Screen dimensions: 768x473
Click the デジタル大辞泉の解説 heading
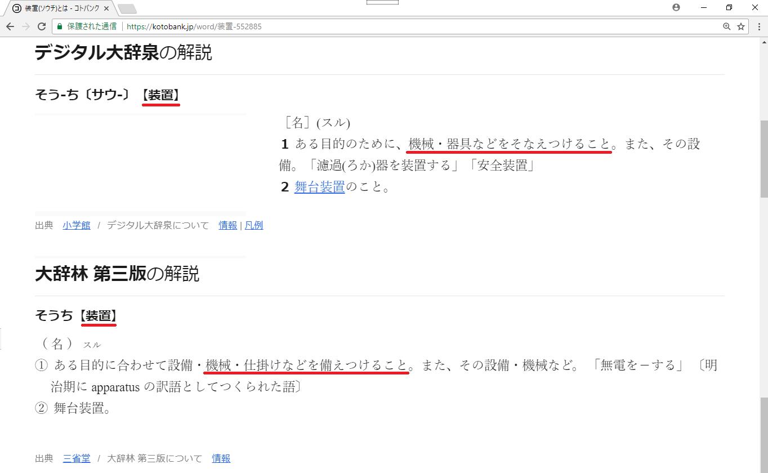[x=123, y=52]
